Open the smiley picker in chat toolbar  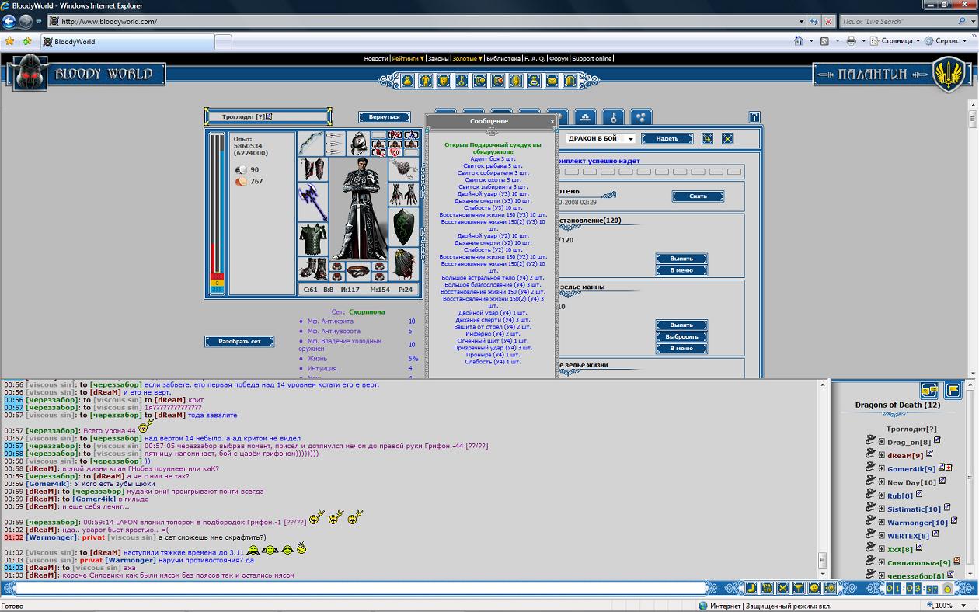(x=814, y=588)
